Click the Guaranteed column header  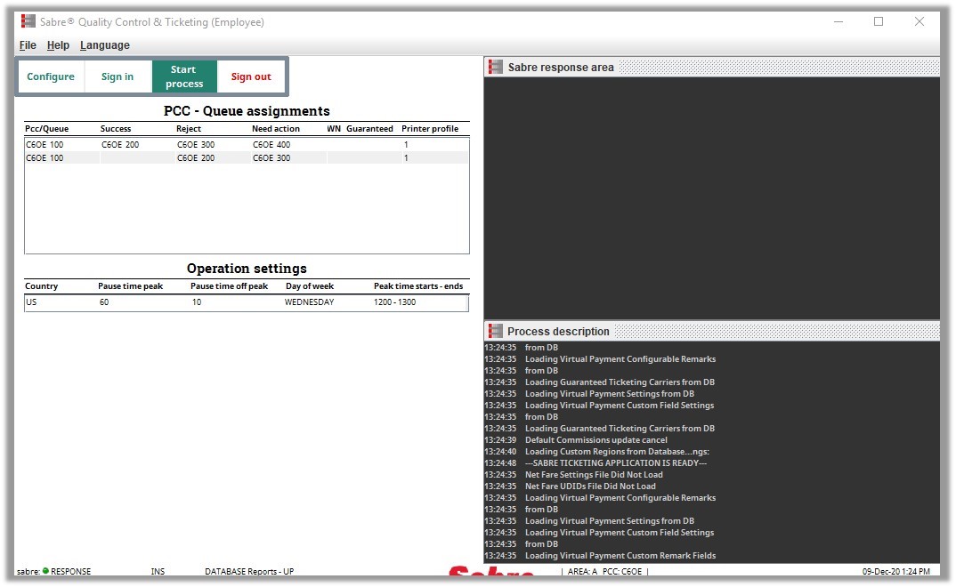[x=369, y=128]
